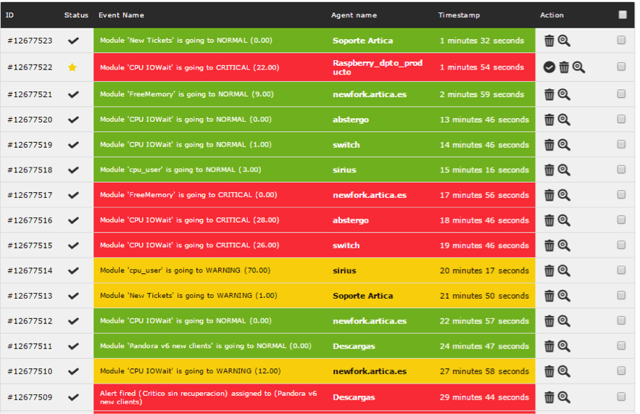
Task: Show event #12677518 details magnifier
Action: pyautogui.click(x=564, y=170)
